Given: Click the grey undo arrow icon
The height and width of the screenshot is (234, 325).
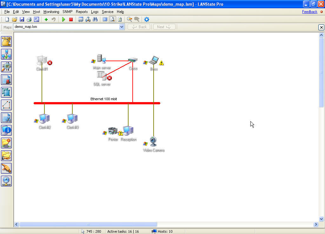Looking at the screenshot, I should (x=53, y=19).
